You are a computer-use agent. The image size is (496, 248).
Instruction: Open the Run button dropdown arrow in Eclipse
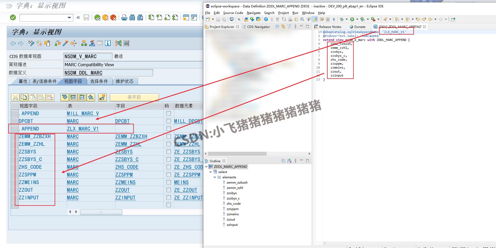(x=357, y=19)
